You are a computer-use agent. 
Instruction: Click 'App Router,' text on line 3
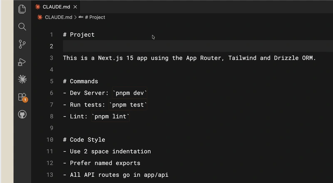click(x=205, y=58)
